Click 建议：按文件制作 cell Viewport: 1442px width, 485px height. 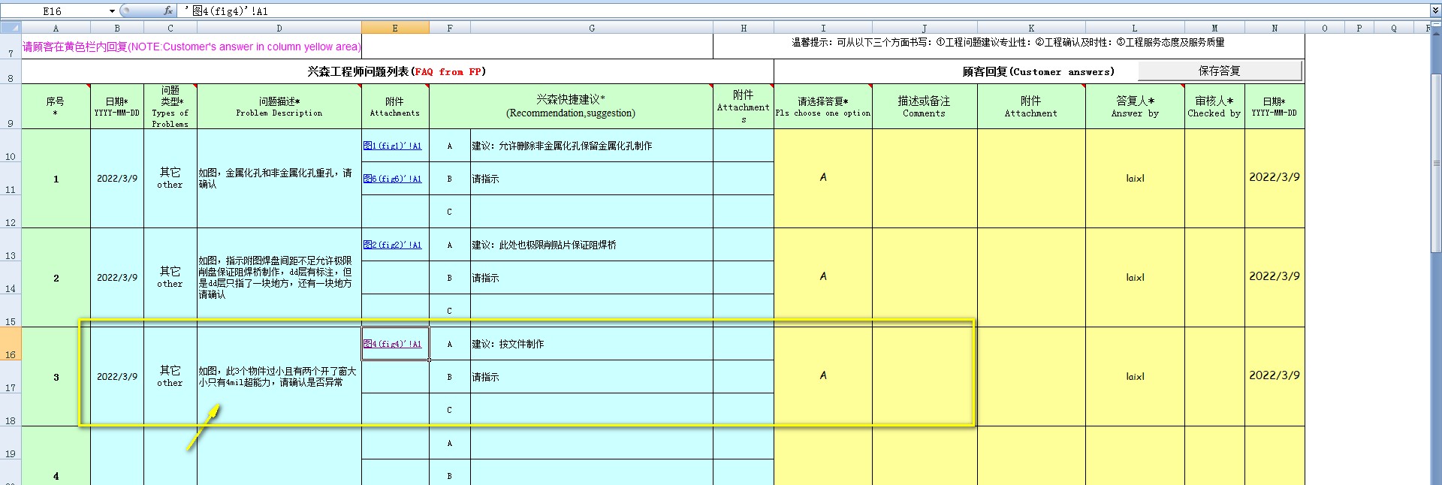pyautogui.click(x=592, y=344)
